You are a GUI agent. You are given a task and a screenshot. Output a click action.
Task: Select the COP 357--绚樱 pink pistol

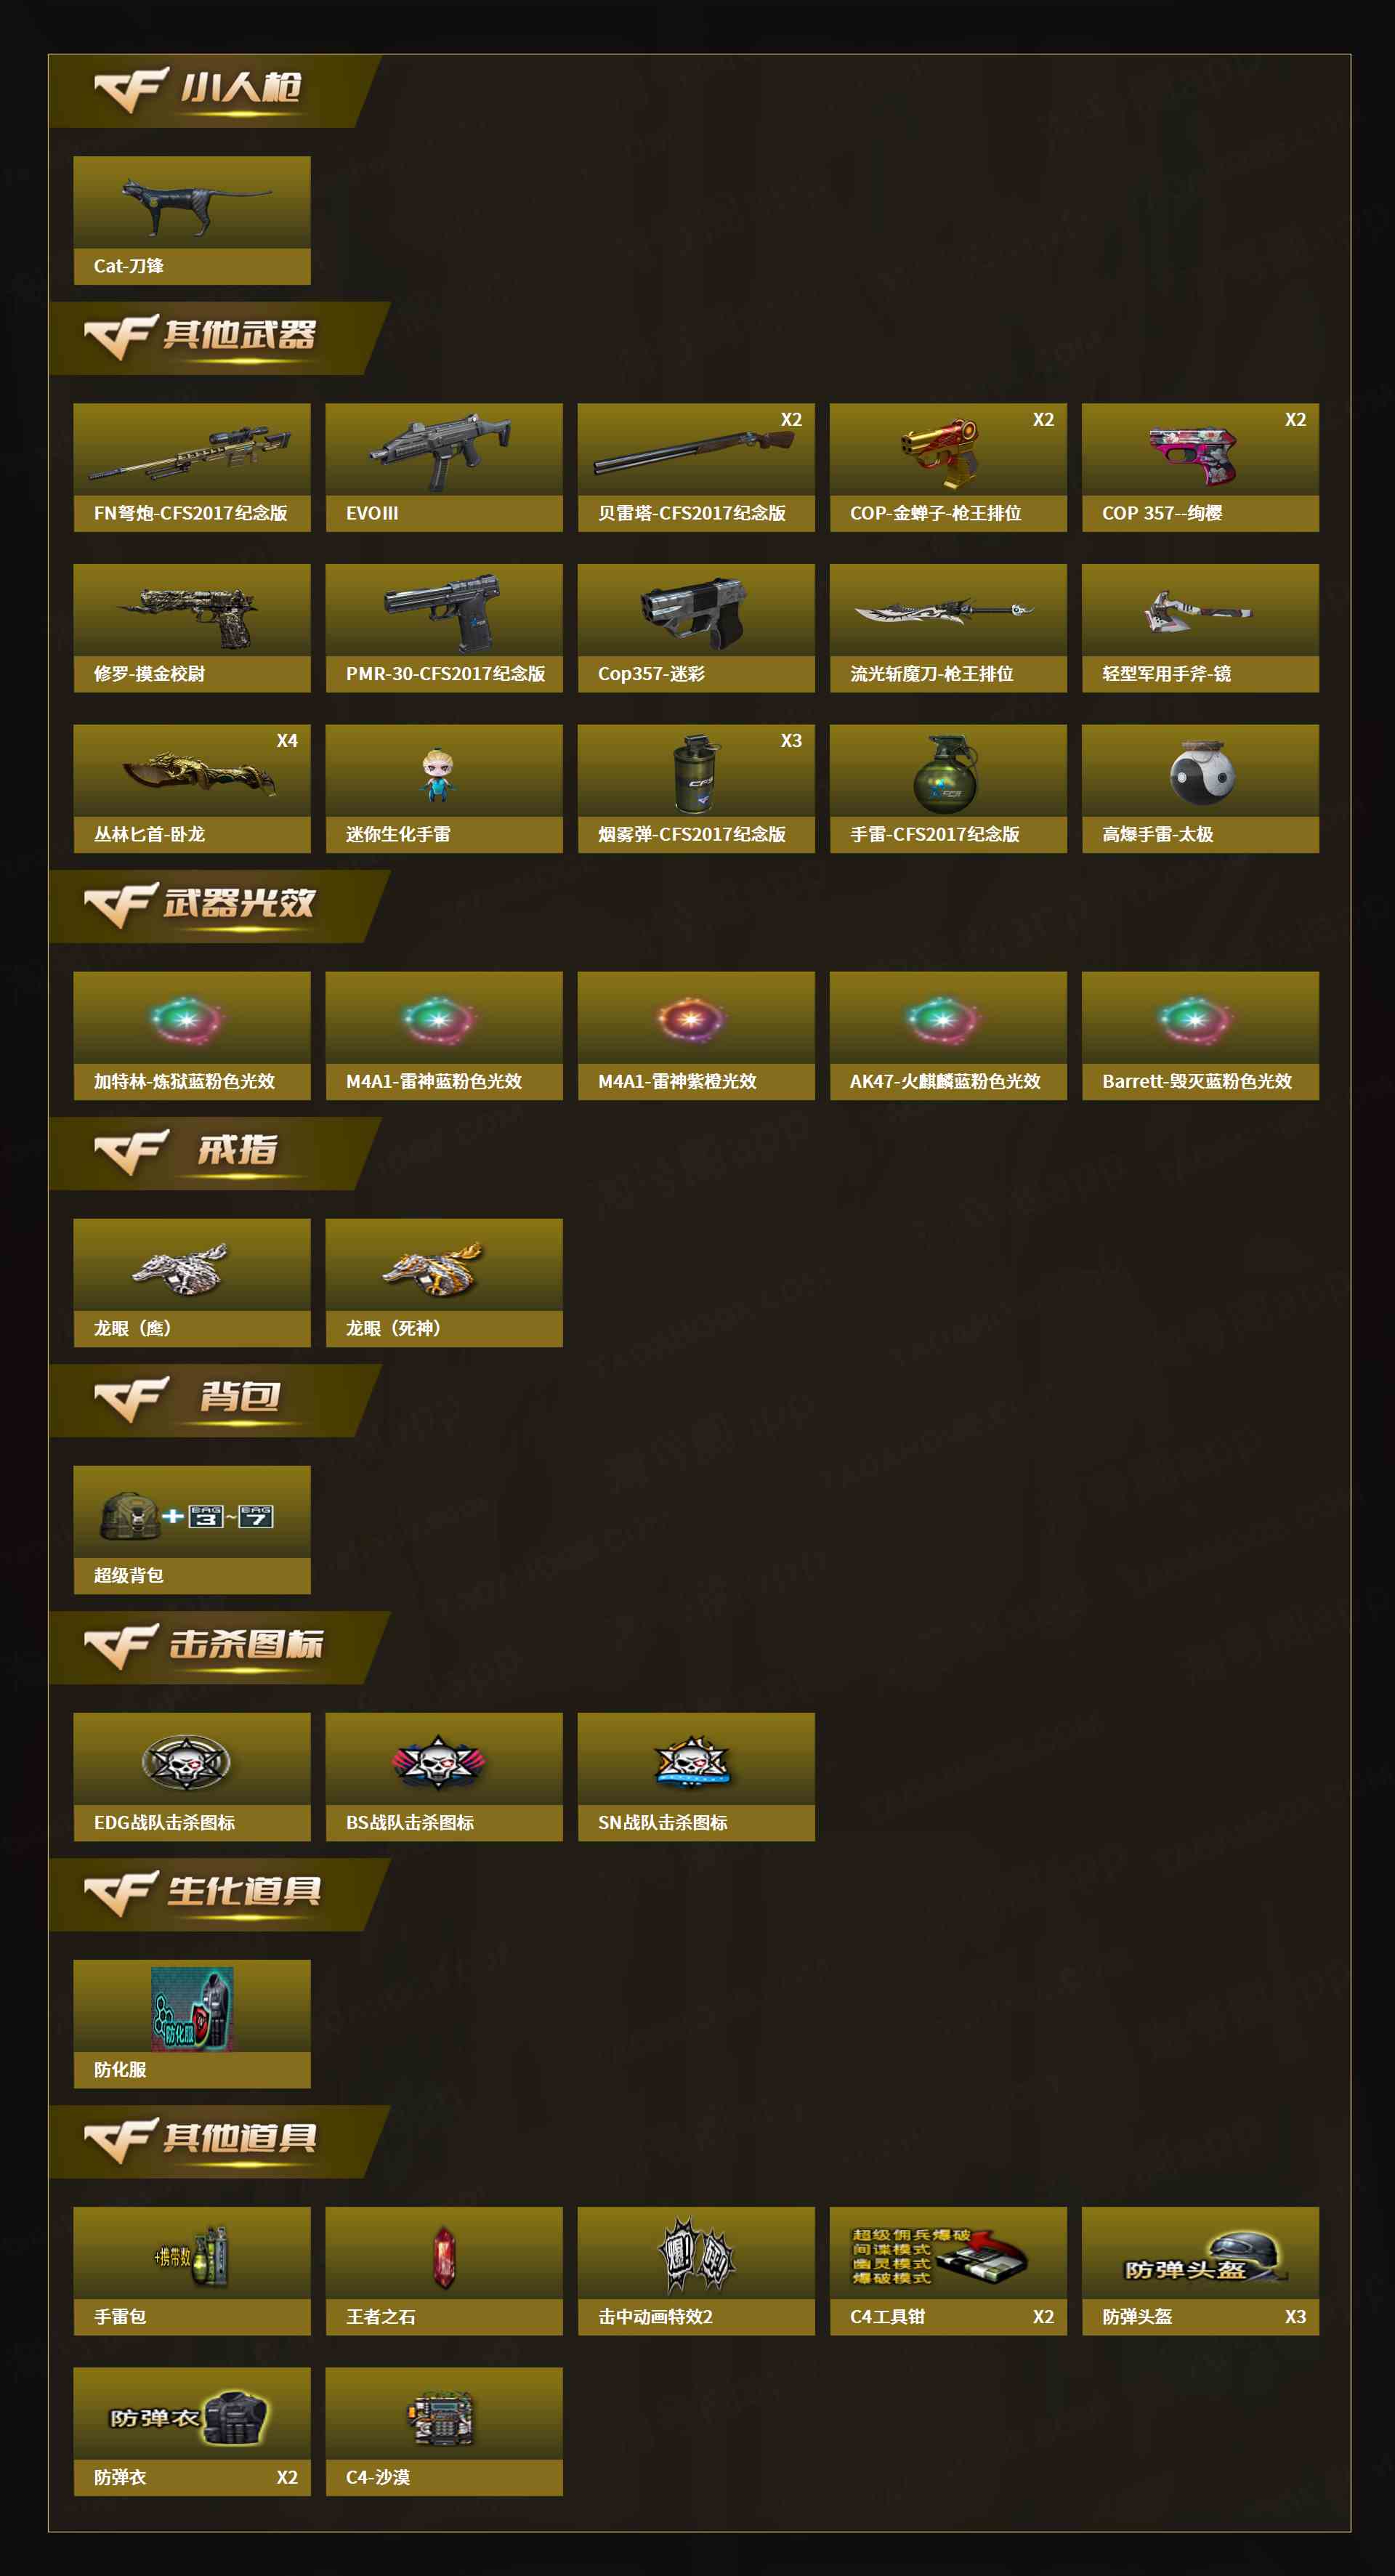point(1200,467)
